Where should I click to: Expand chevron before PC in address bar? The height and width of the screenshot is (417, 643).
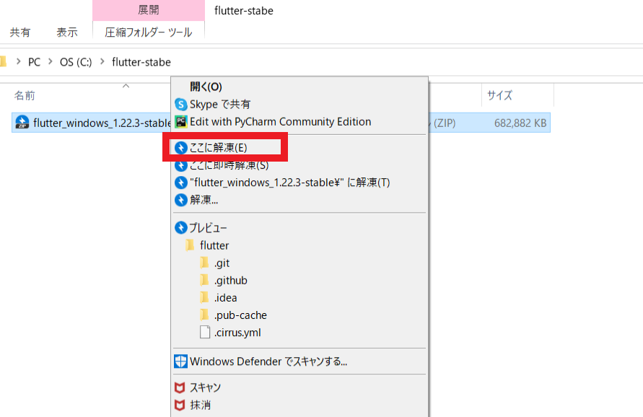(19, 62)
